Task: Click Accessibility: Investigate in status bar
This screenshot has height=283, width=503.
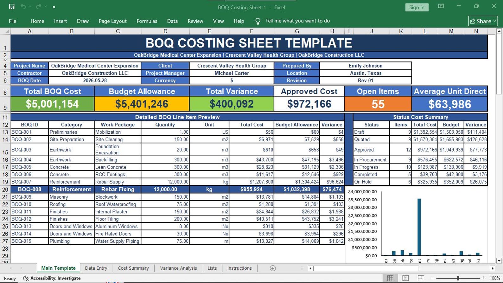Action: [x=52, y=278]
